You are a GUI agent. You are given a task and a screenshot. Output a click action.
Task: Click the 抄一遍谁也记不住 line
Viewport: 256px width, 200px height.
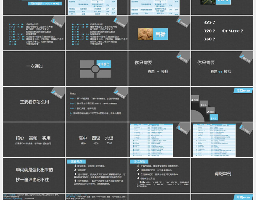(32, 180)
